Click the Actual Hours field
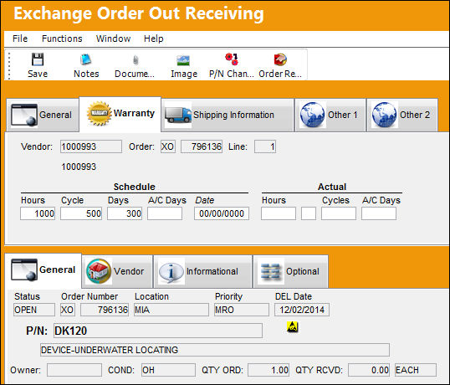 tap(279, 213)
